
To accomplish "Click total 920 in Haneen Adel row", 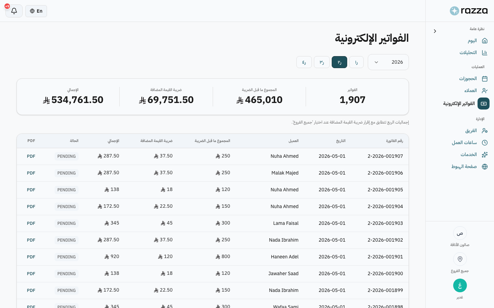I will (x=112, y=257).
